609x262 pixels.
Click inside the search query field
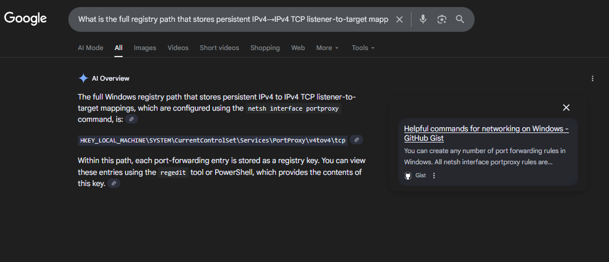click(233, 19)
